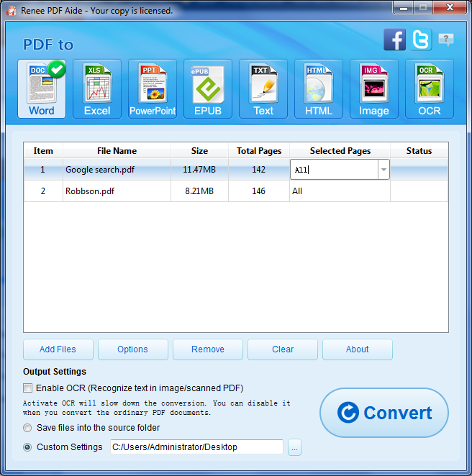Image resolution: width=472 pixels, height=476 pixels.
Task: Expand the Selected Pages dropdown arrow
Action: click(x=383, y=170)
